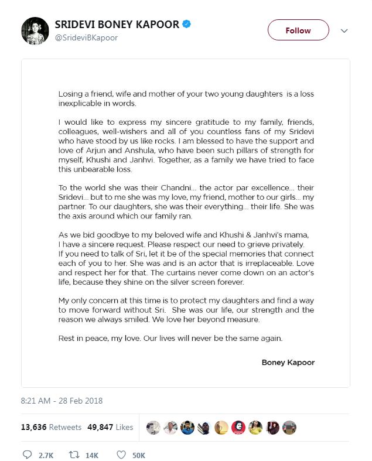Image resolution: width=372 pixels, height=461 pixels.
Task: Like the tweet with the heart icon
Action: 121,455
